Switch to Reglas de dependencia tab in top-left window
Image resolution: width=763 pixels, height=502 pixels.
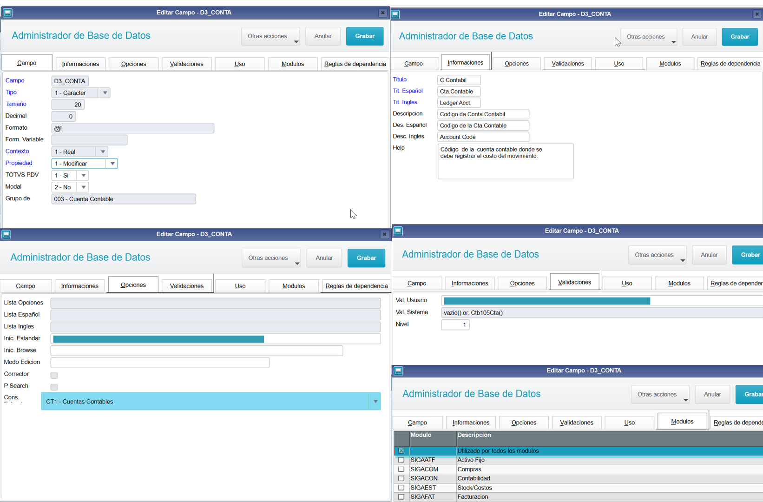pyautogui.click(x=355, y=64)
